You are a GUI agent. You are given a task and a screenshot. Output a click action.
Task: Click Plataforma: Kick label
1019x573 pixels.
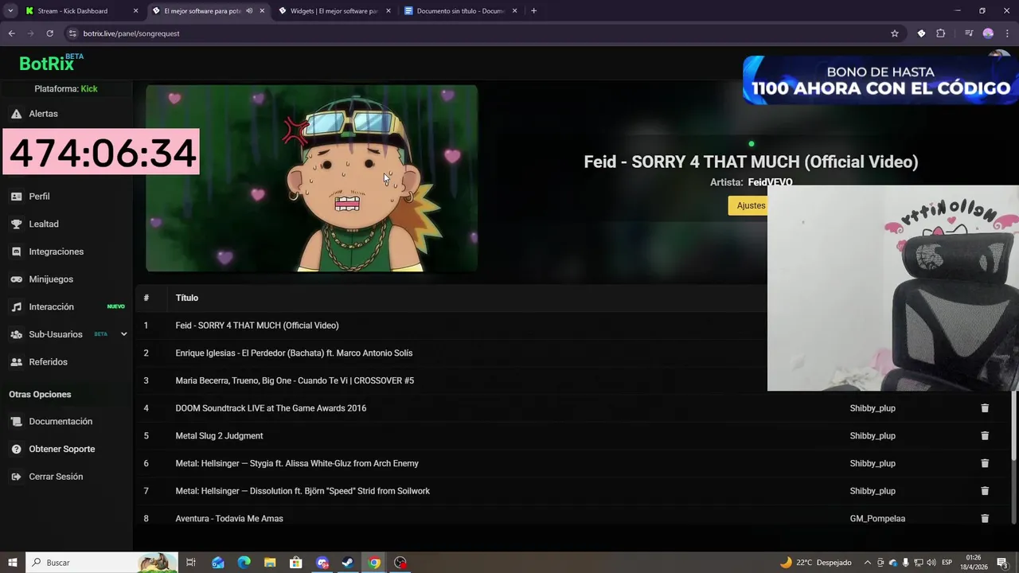tap(66, 89)
